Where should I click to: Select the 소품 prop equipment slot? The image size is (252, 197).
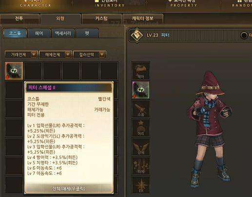[x=141, y=109]
